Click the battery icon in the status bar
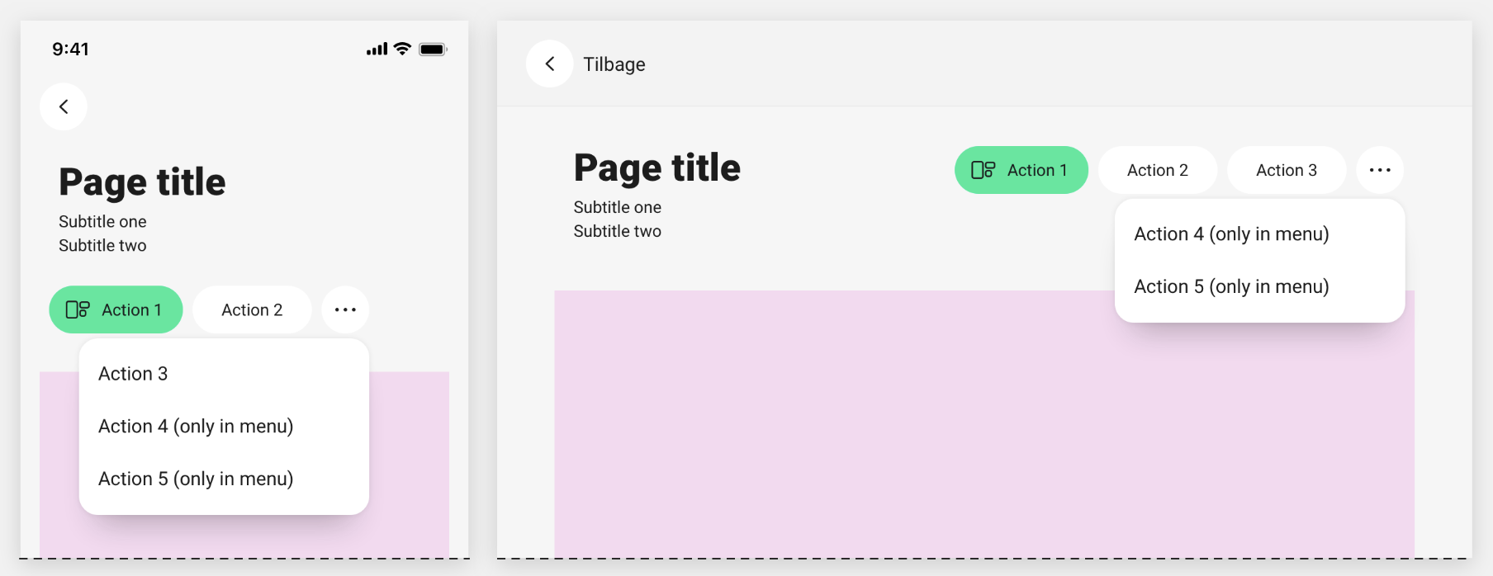1493x576 pixels. 434,49
